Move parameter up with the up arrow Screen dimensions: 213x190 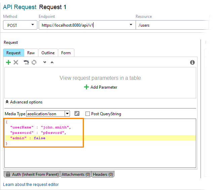[52, 62]
